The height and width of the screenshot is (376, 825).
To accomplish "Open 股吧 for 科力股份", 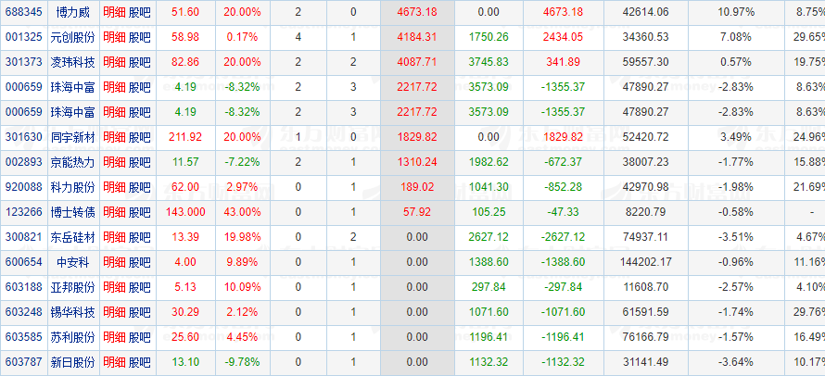I will [x=139, y=187].
